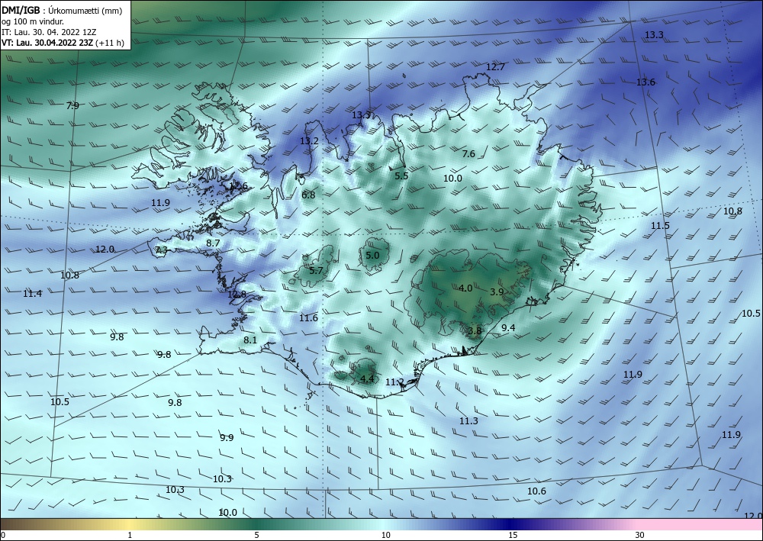This screenshot has width=763, height=541.
Task: Click the map value 13.2
Action: (309, 141)
